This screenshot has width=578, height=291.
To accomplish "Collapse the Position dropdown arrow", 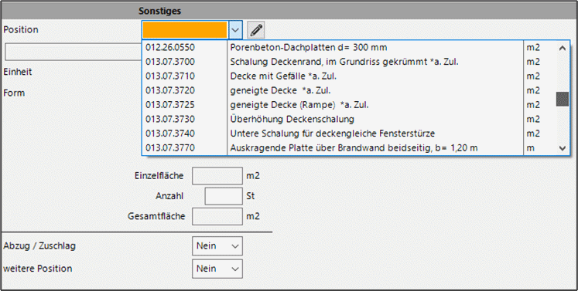I will (235, 30).
